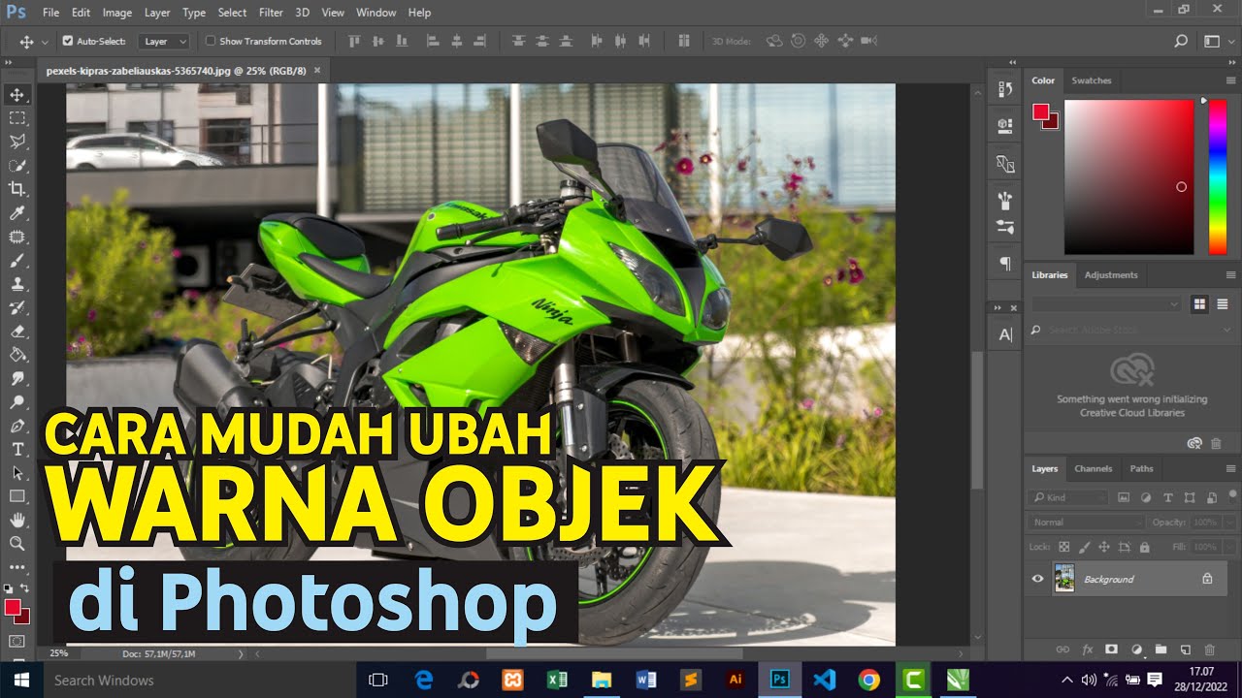Image resolution: width=1242 pixels, height=698 pixels.
Task: Expand the Opacity value dropdown arrow
Action: pos(1229,523)
